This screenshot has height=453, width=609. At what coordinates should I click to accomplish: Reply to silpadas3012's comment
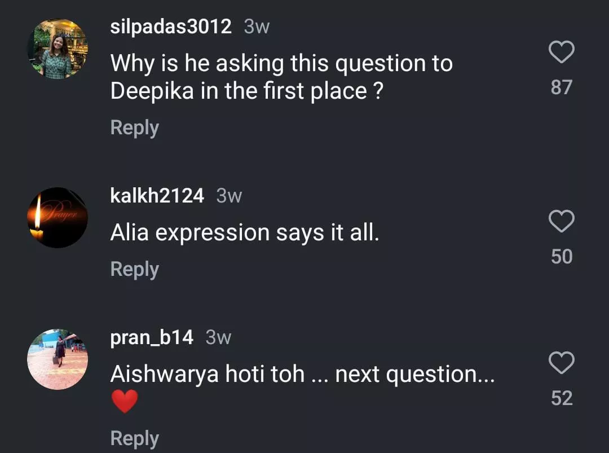click(134, 127)
